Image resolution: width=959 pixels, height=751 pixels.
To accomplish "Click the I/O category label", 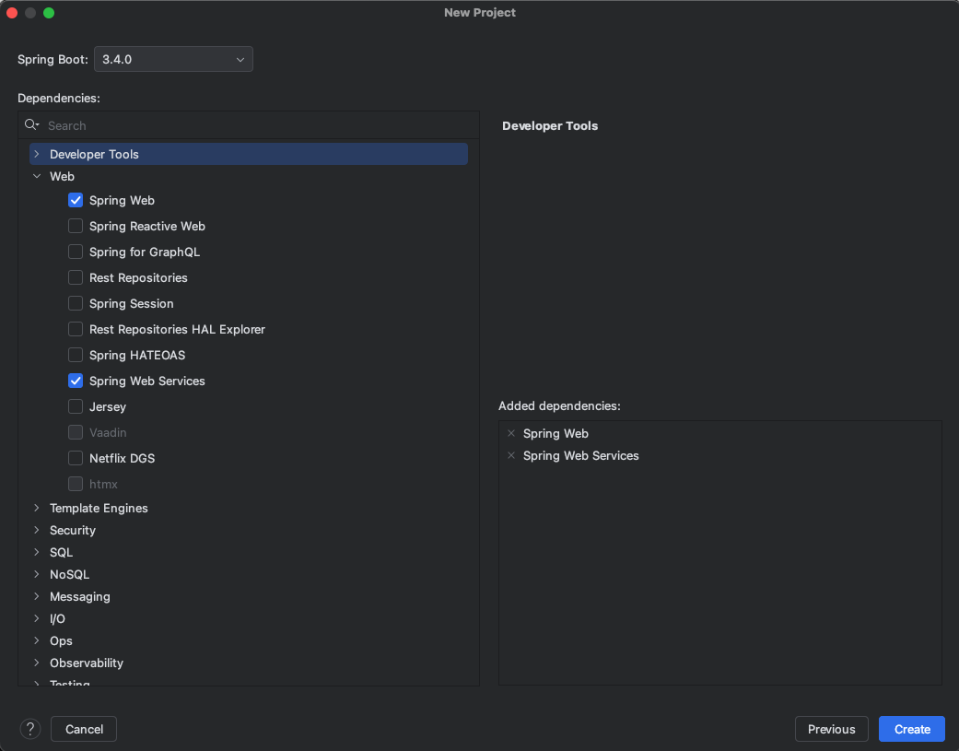I will 57,618.
